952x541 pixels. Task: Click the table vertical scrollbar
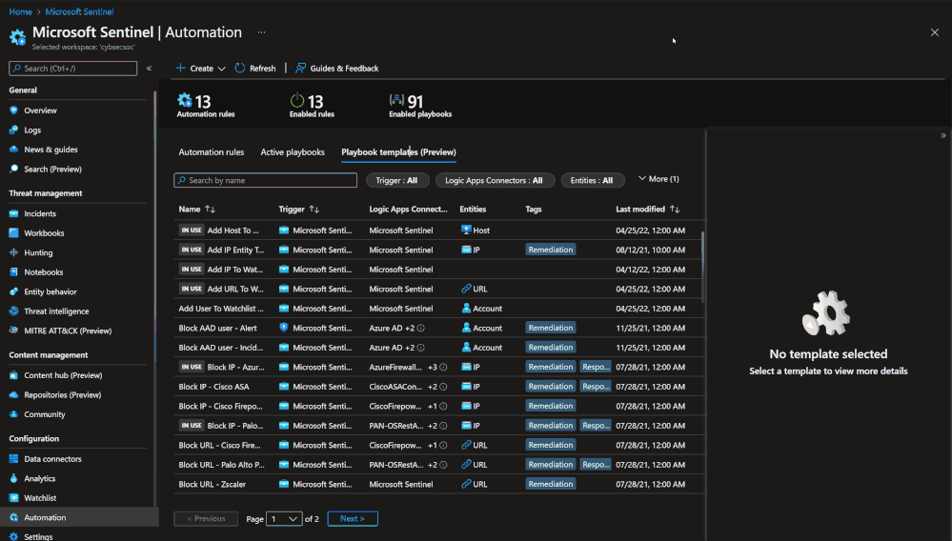coord(702,267)
